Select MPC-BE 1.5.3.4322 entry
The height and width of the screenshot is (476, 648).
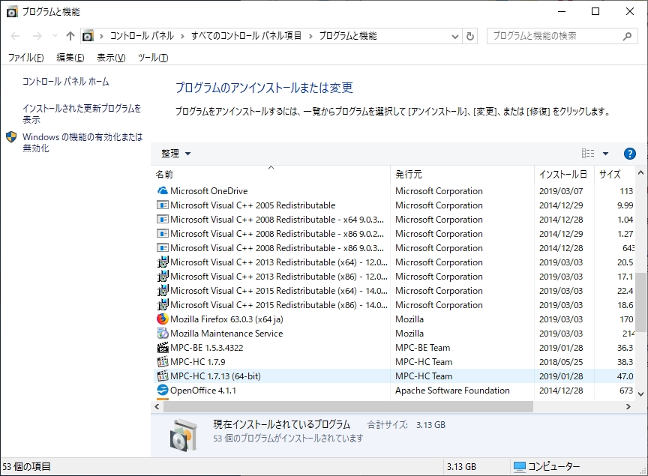(207, 348)
